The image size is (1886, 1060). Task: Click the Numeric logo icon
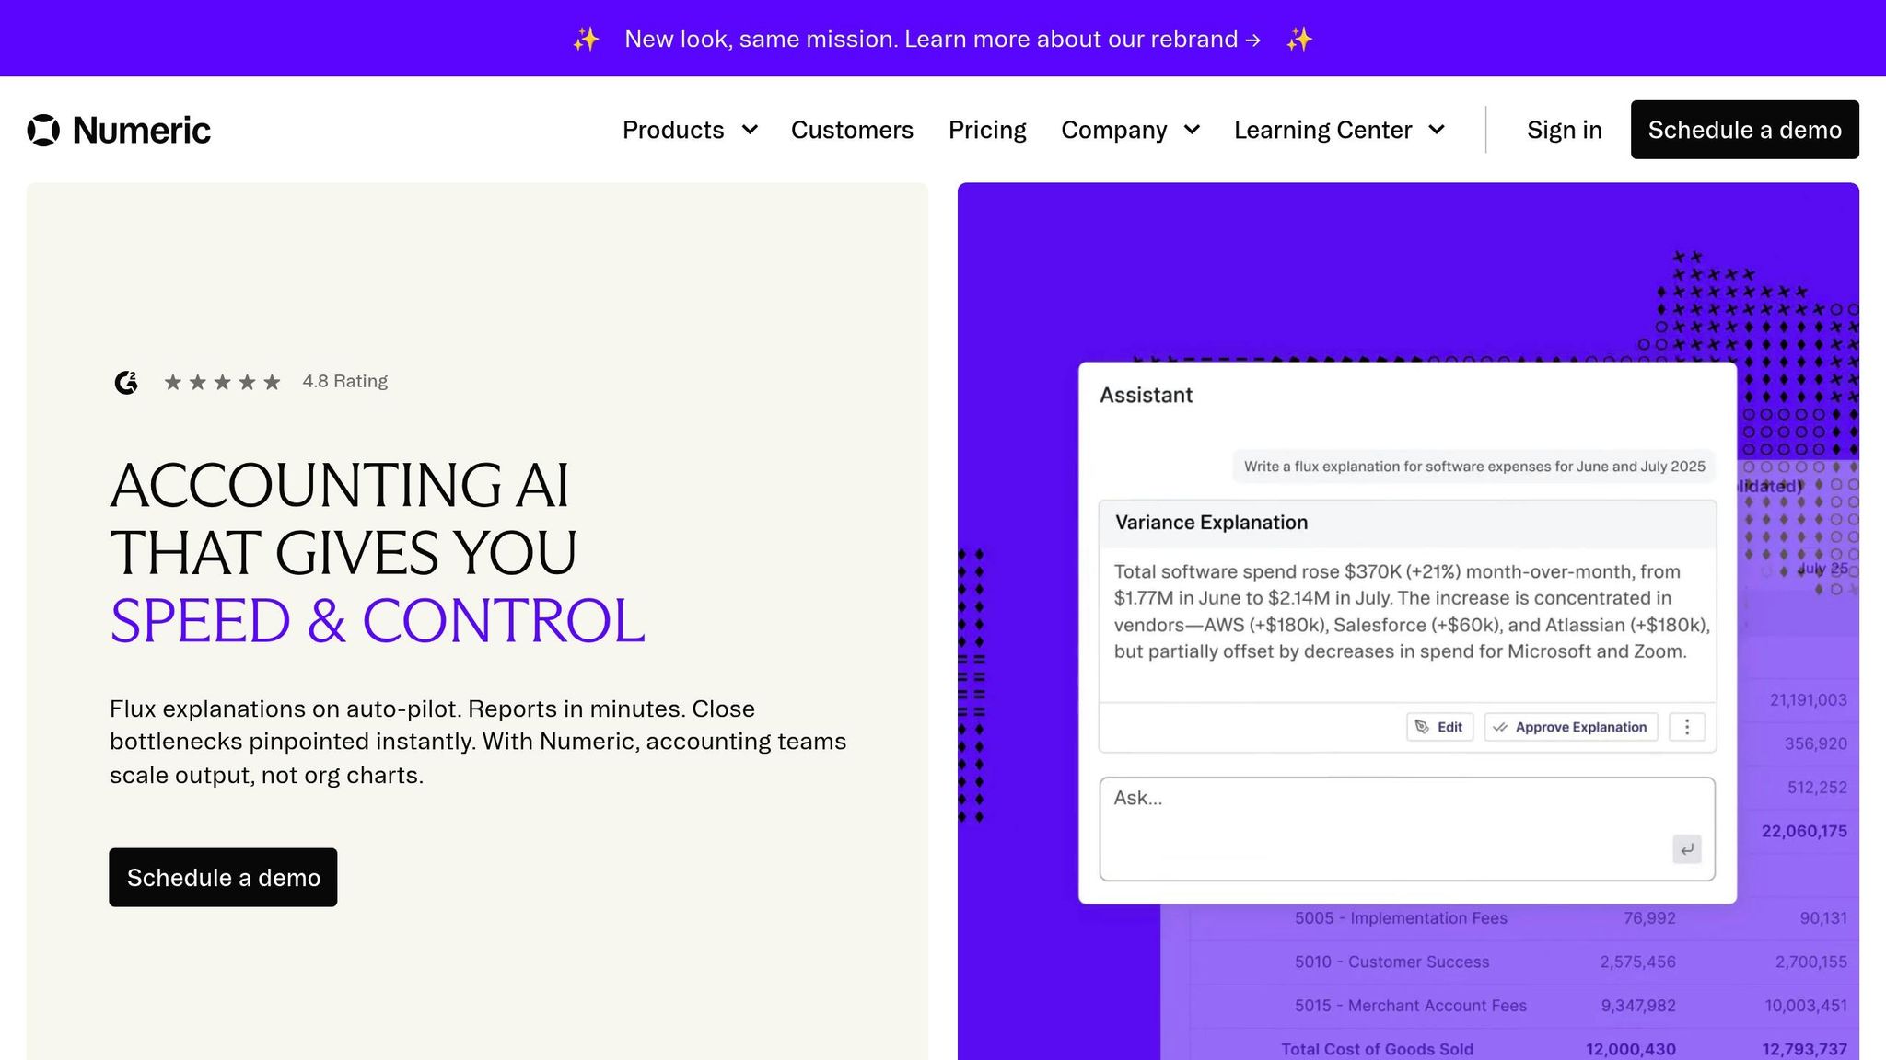tap(43, 130)
